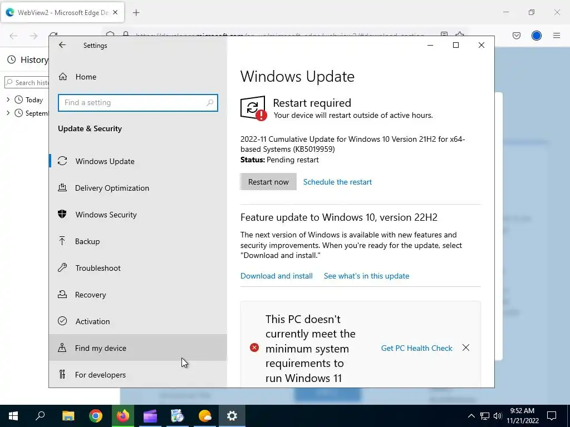Expand the Today history group in Firefox
Image resolution: width=570 pixels, height=427 pixels.
pos(8,100)
